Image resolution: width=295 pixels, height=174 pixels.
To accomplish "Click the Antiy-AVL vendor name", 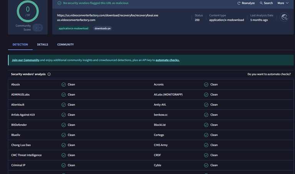I will (x=160, y=105).
